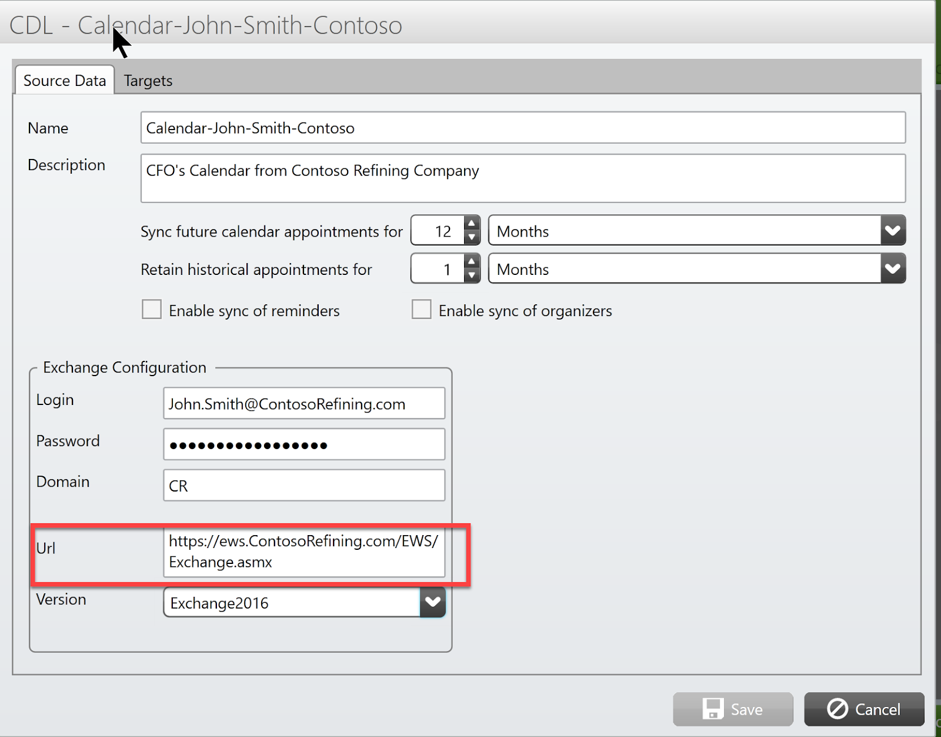The width and height of the screenshot is (941, 737).
Task: Click the Save button
Action: click(x=733, y=709)
